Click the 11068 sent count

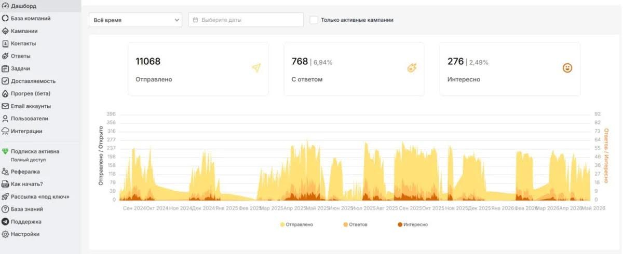point(148,62)
